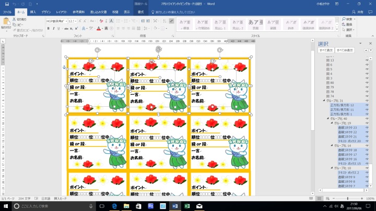The image size is (376, 211).
Task: Collapse グループ化 40 tree node
Action: point(328,119)
